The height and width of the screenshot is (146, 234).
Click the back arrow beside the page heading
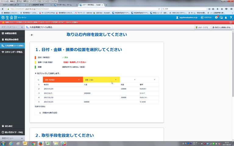(32, 35)
